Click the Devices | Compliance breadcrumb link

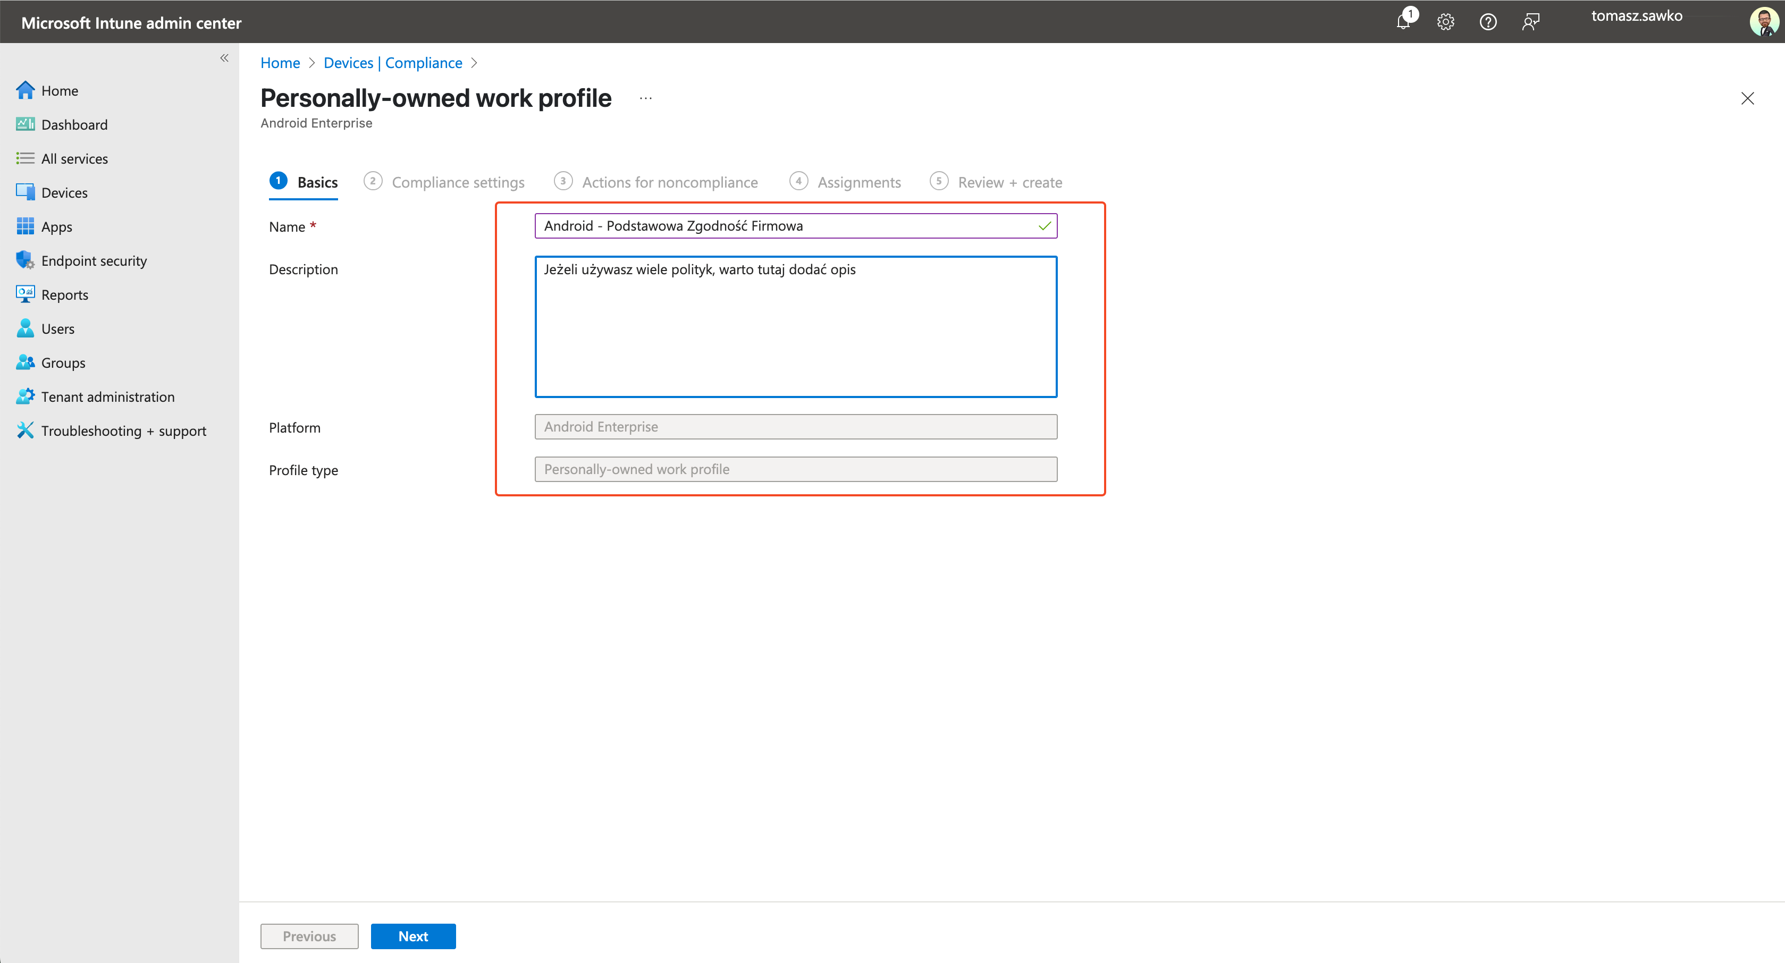(392, 62)
